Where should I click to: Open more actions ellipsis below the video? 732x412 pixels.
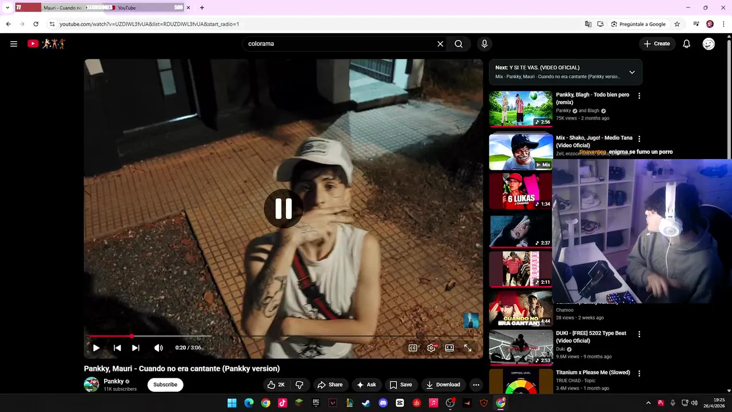point(476,385)
